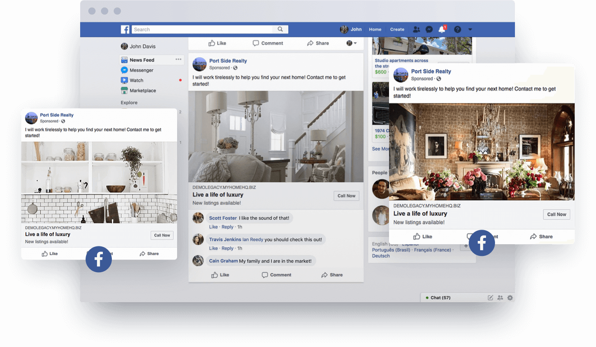
Task: Open Messenger icon in top bar
Action: pos(429,29)
